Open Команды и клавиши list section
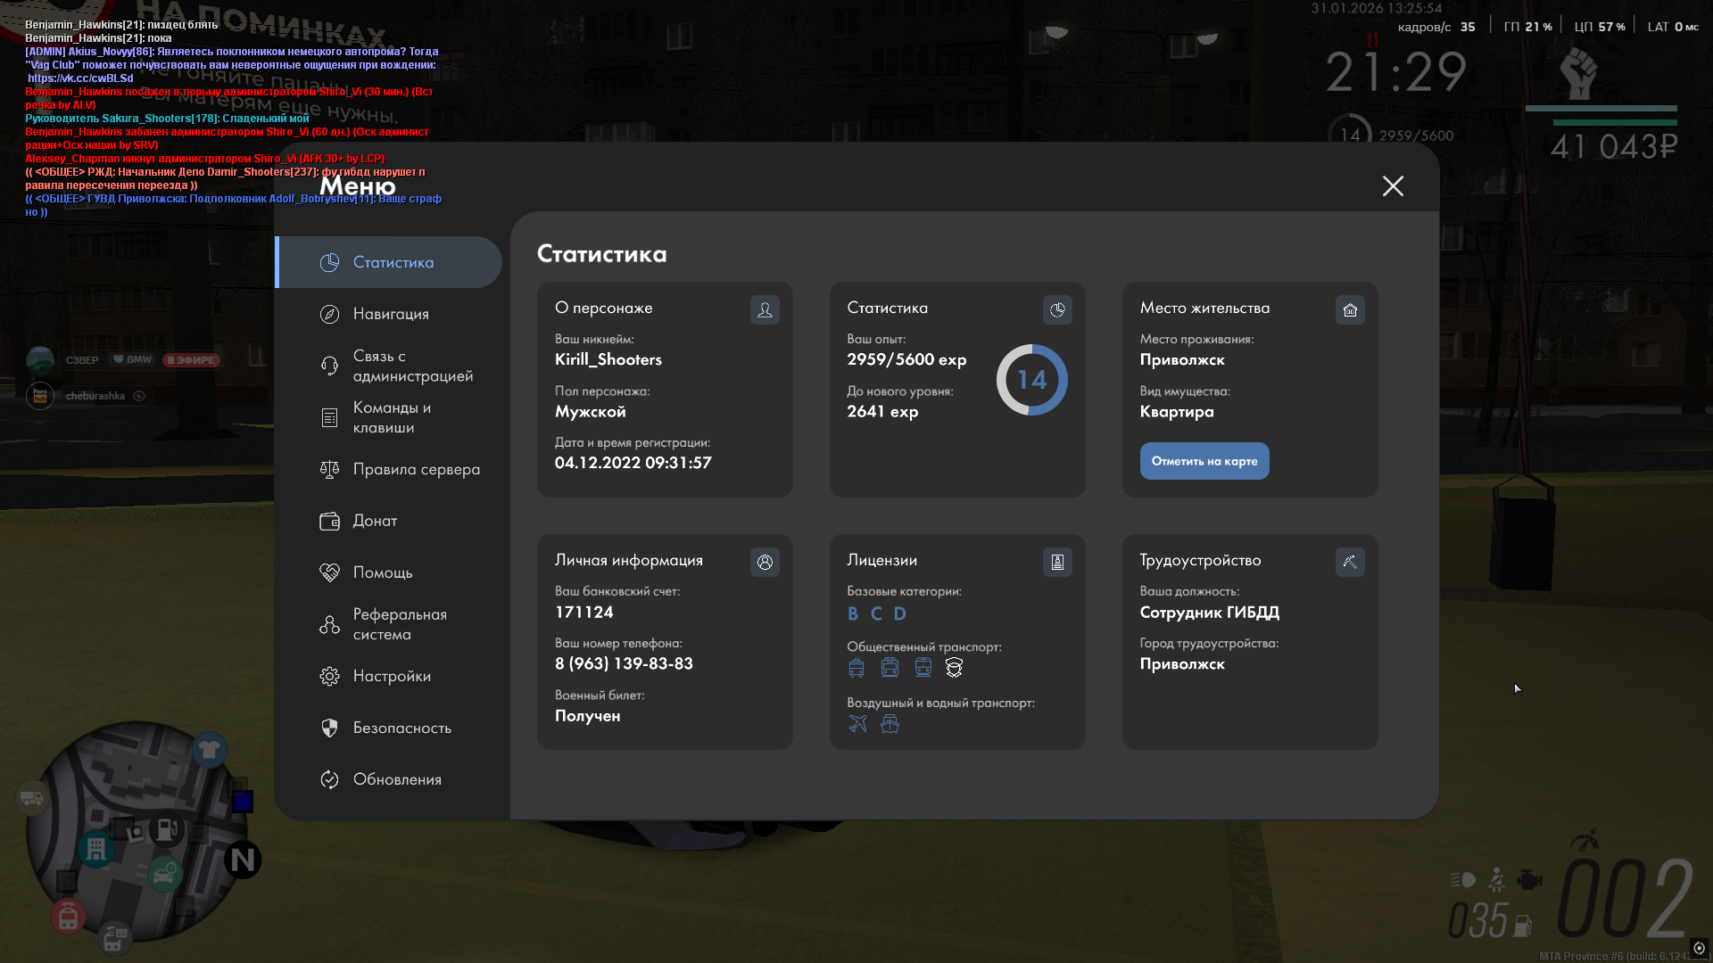 [x=390, y=417]
